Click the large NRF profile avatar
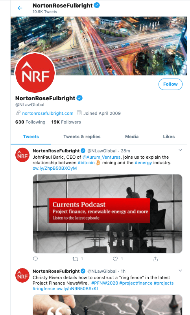This screenshot has width=190, height=315. 35,73
